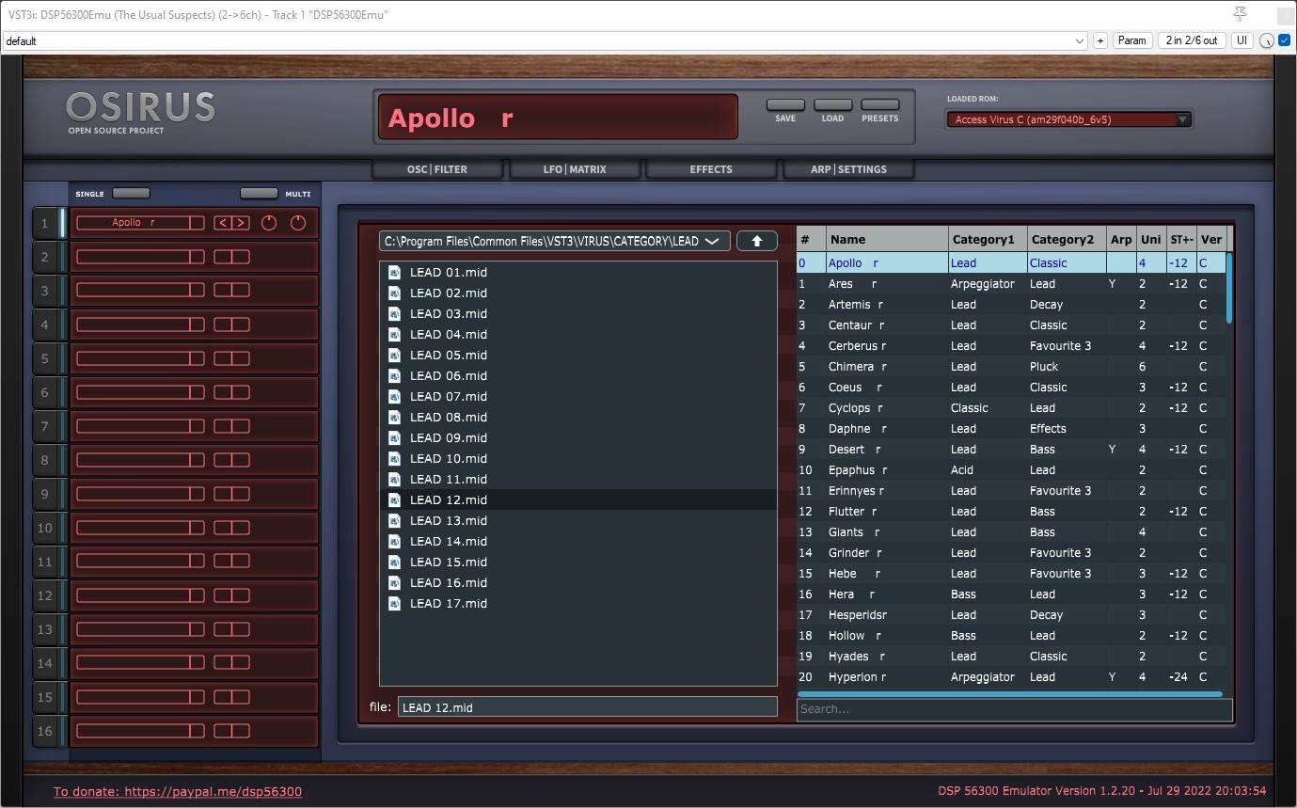Click the file icon of LEAD 13.mid
Image resolution: width=1297 pixels, height=808 pixels.
coord(395,521)
